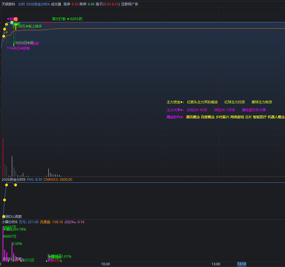Open the 机器人概念 concept tag
Screen dimensions: 285x267
276,117
